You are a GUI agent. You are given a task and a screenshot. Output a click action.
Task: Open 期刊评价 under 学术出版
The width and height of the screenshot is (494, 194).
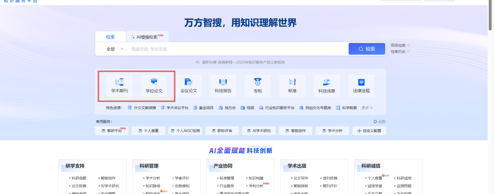point(330,186)
